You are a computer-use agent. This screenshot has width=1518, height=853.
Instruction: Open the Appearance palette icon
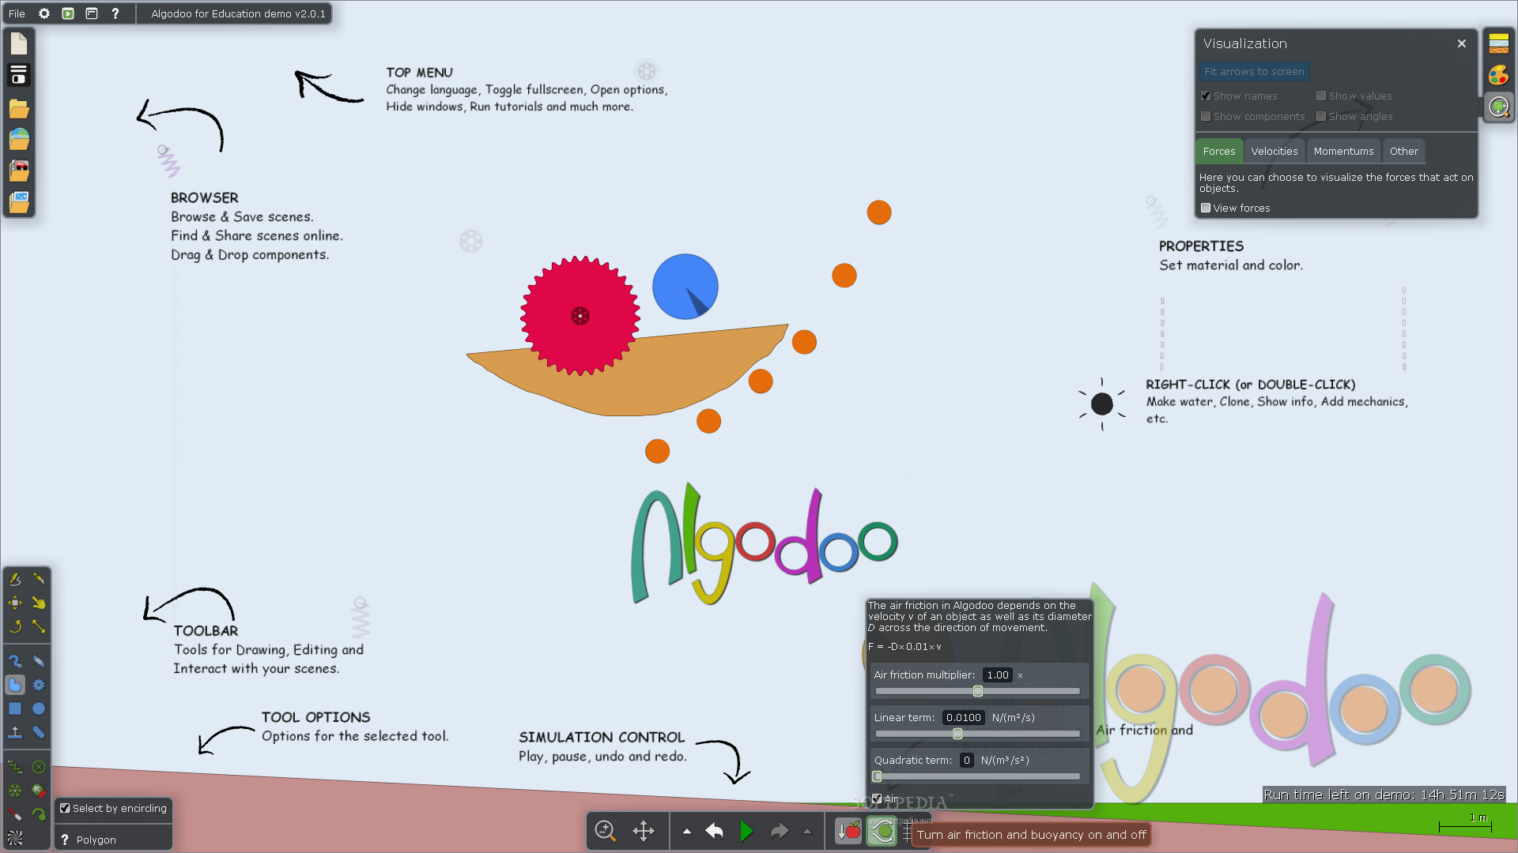[x=1499, y=75]
